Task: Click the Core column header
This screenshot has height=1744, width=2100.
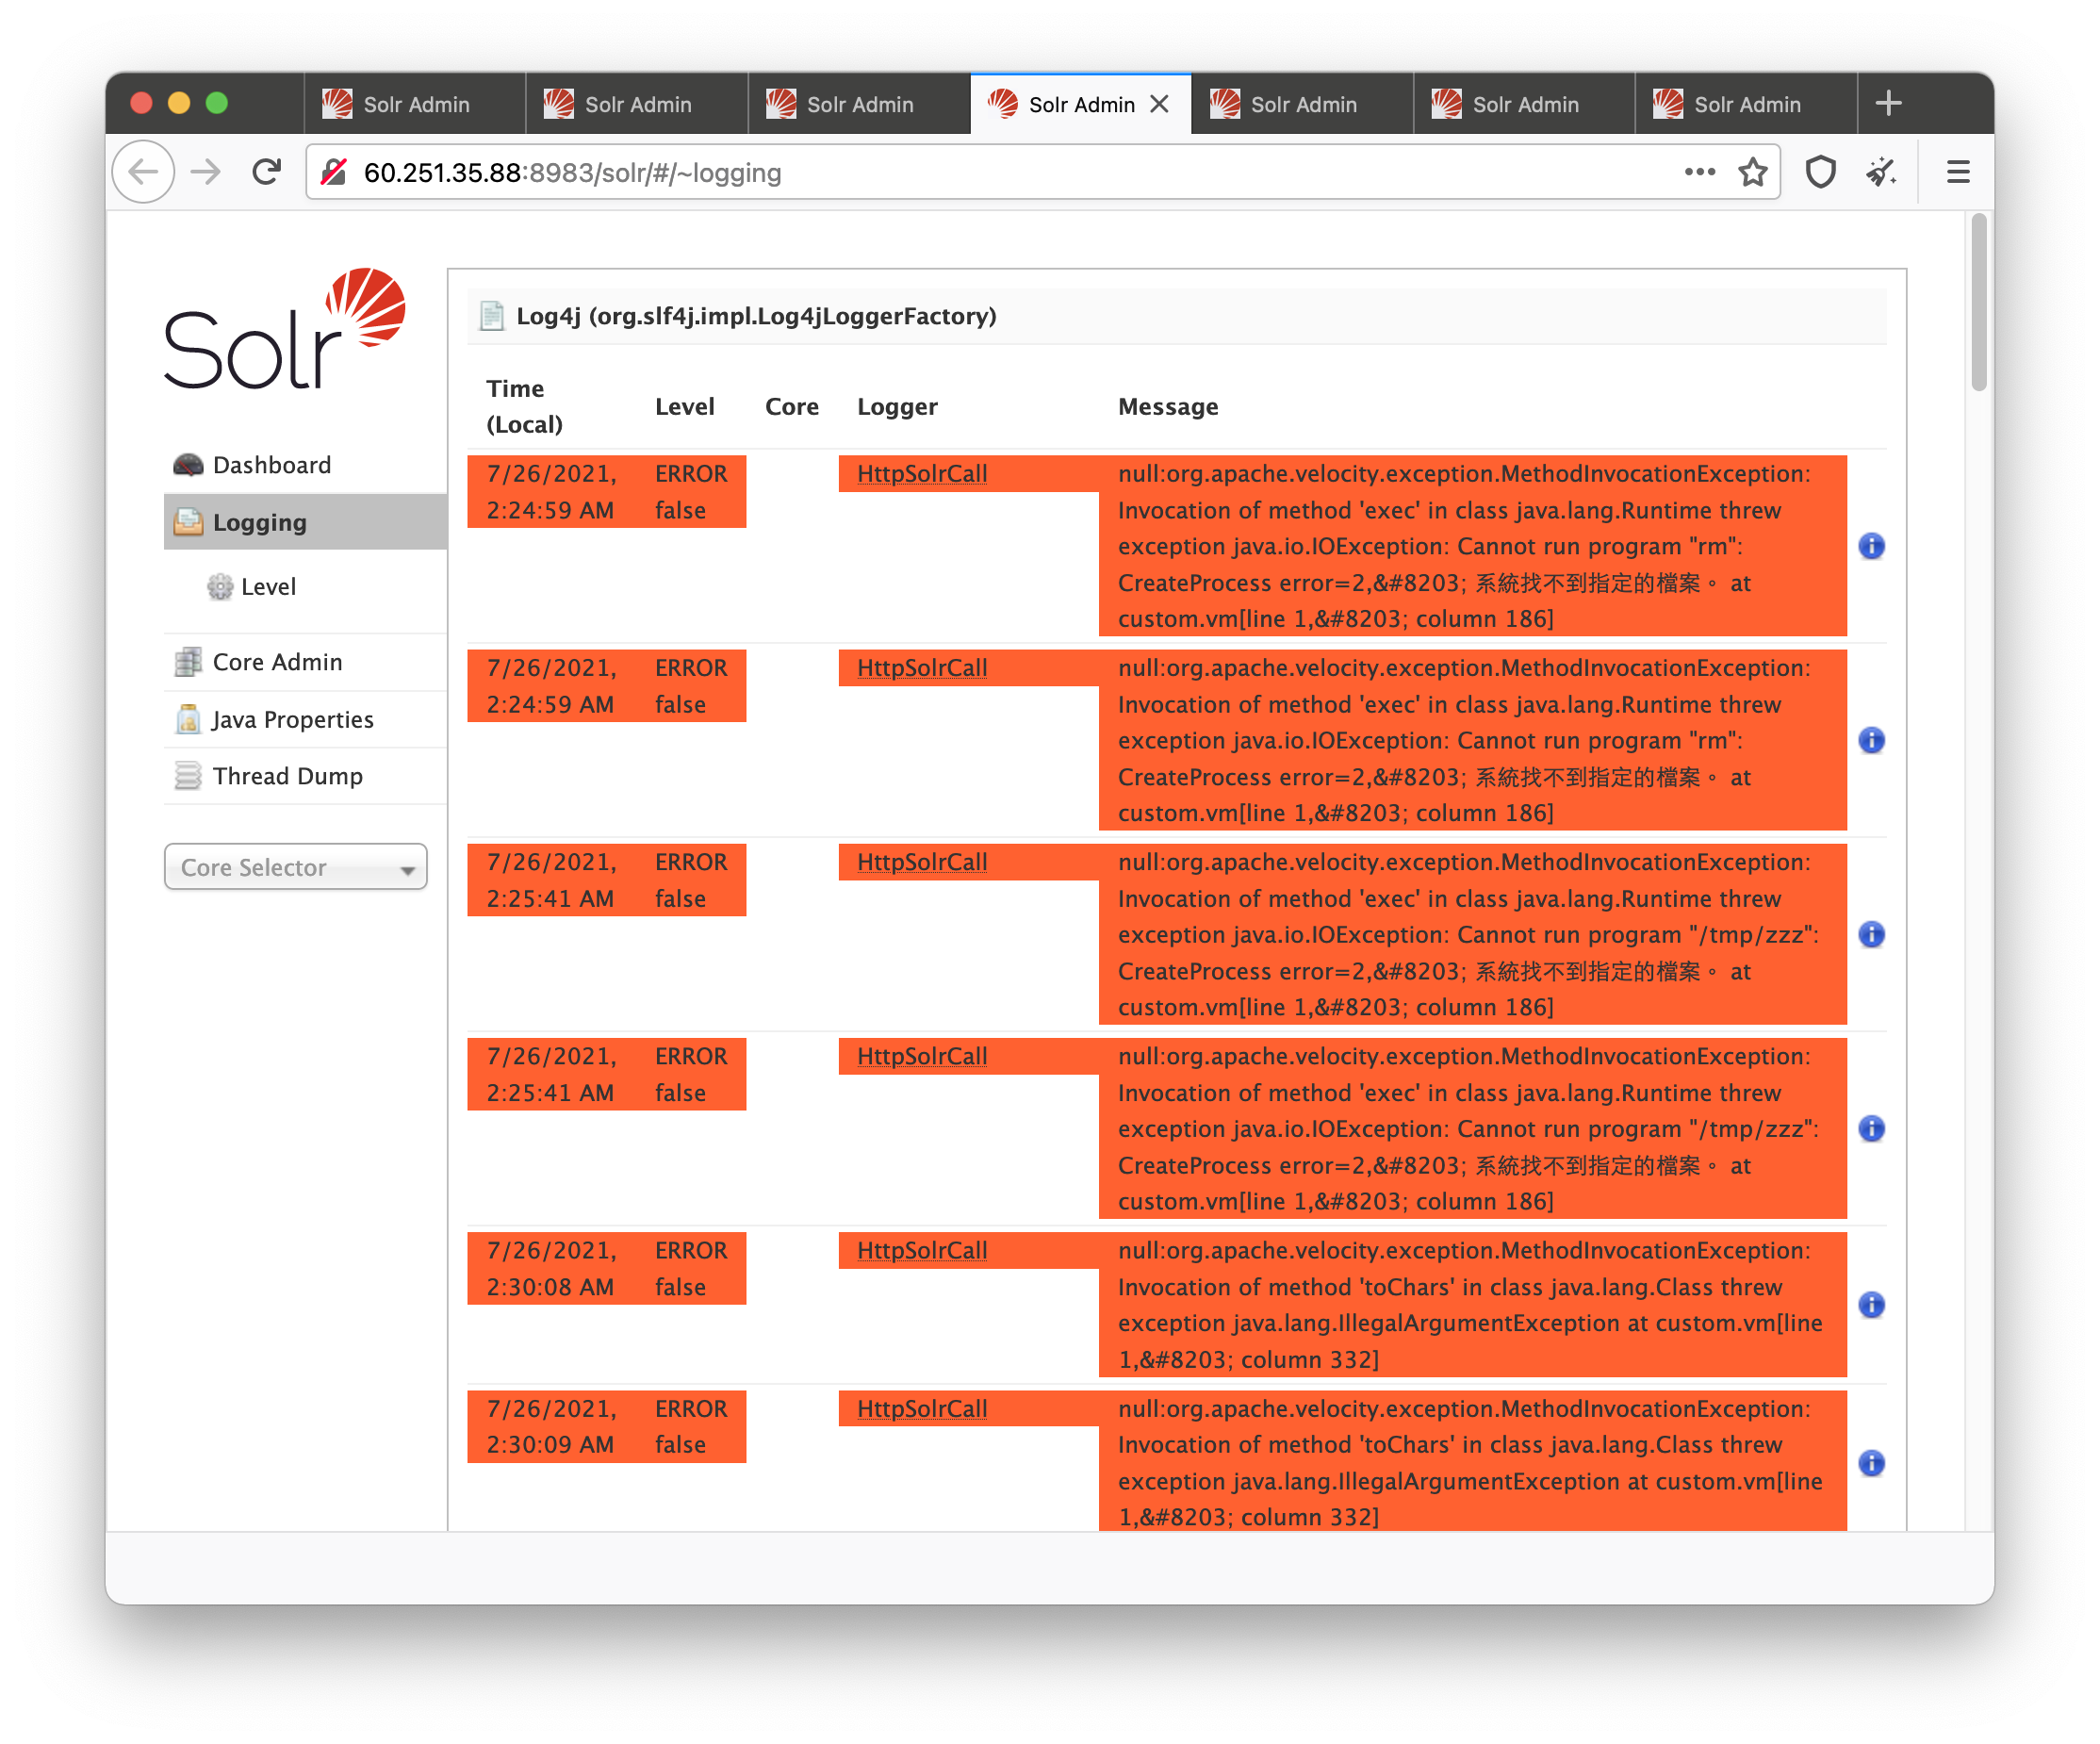Action: pos(791,407)
